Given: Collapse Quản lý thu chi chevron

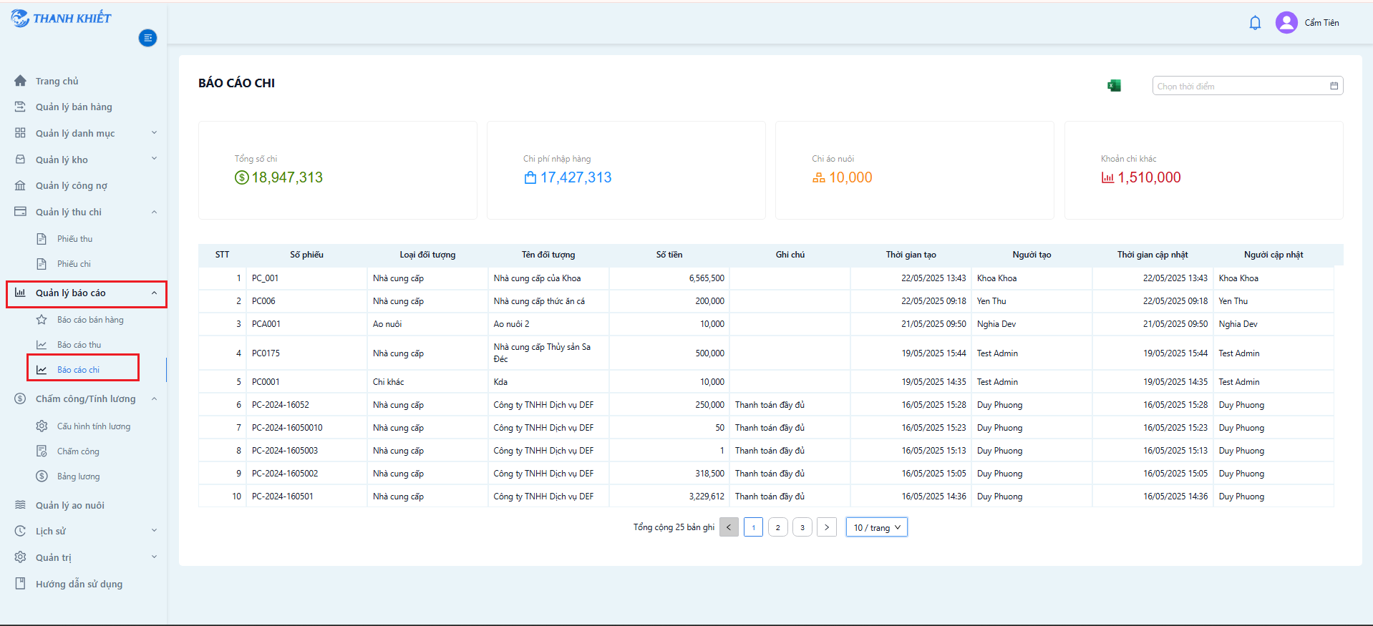Looking at the screenshot, I should point(154,212).
